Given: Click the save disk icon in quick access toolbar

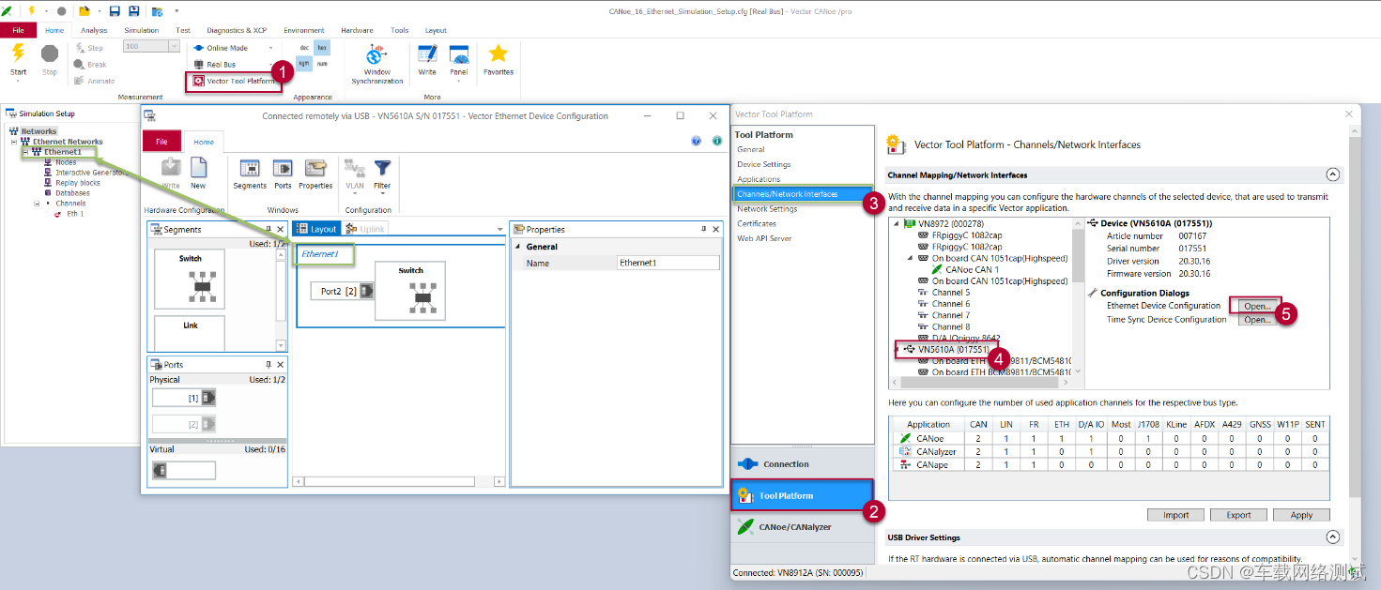Looking at the screenshot, I should (x=115, y=11).
